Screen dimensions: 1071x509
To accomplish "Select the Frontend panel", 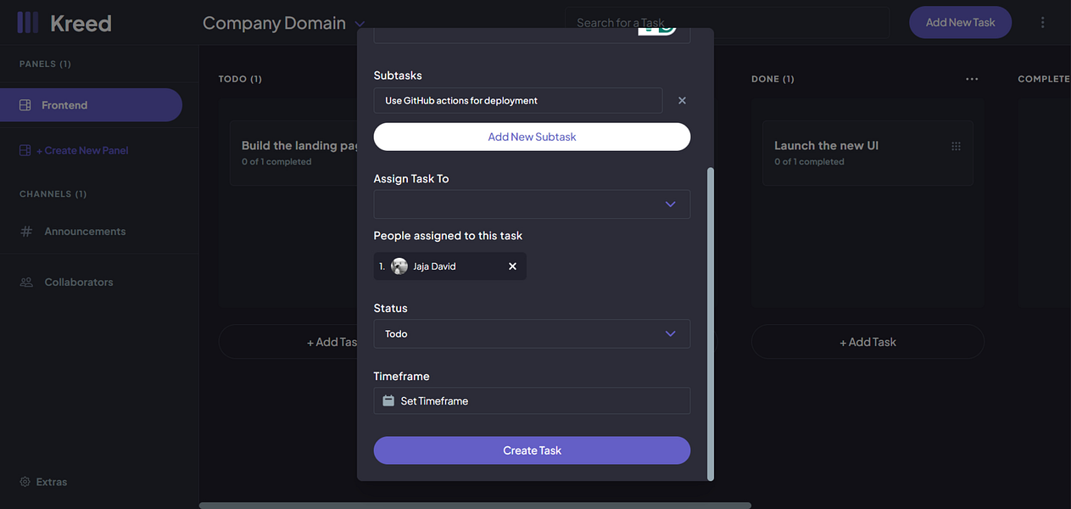I will 91,105.
